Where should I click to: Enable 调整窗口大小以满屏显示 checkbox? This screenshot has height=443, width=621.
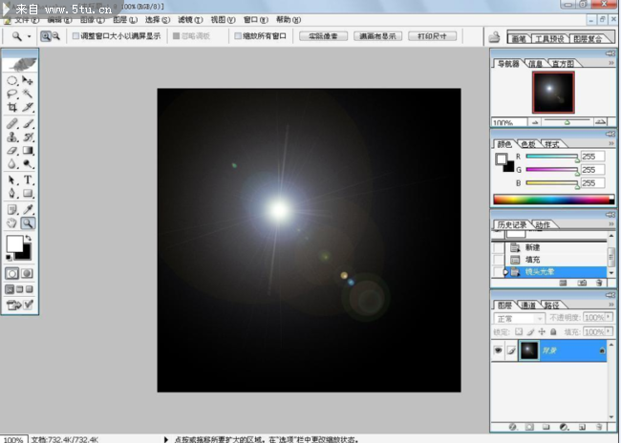[x=76, y=35]
